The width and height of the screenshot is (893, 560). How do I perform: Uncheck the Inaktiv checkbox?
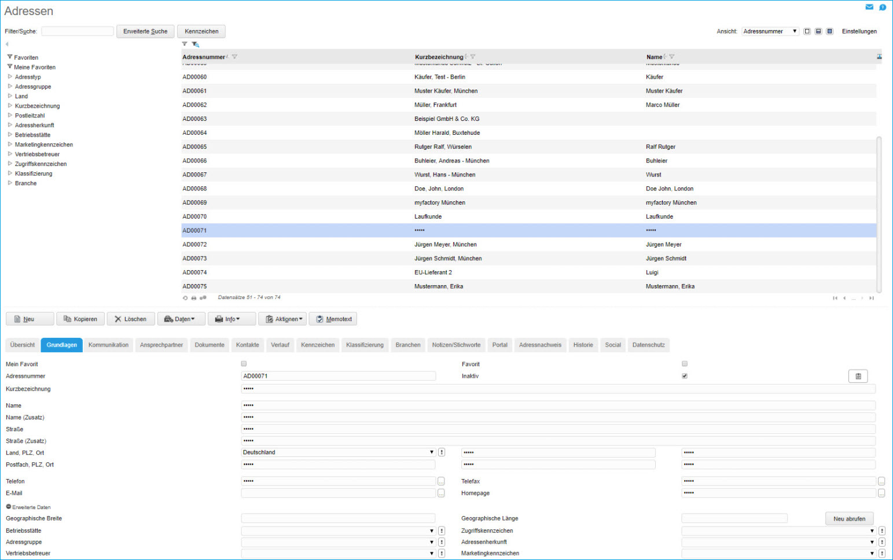point(685,376)
